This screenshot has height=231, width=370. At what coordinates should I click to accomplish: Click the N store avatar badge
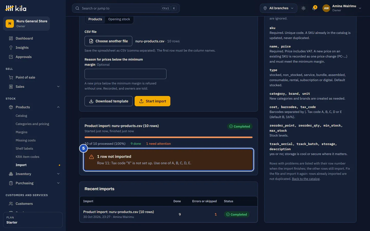[x=10, y=23]
